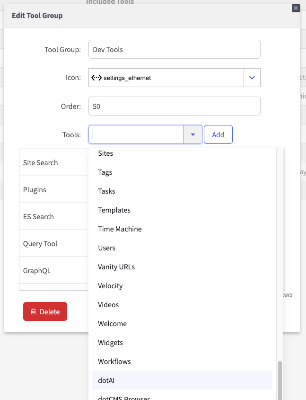The height and width of the screenshot is (400, 306).
Task: Expand the Icon dropdown chevron
Action: click(252, 78)
